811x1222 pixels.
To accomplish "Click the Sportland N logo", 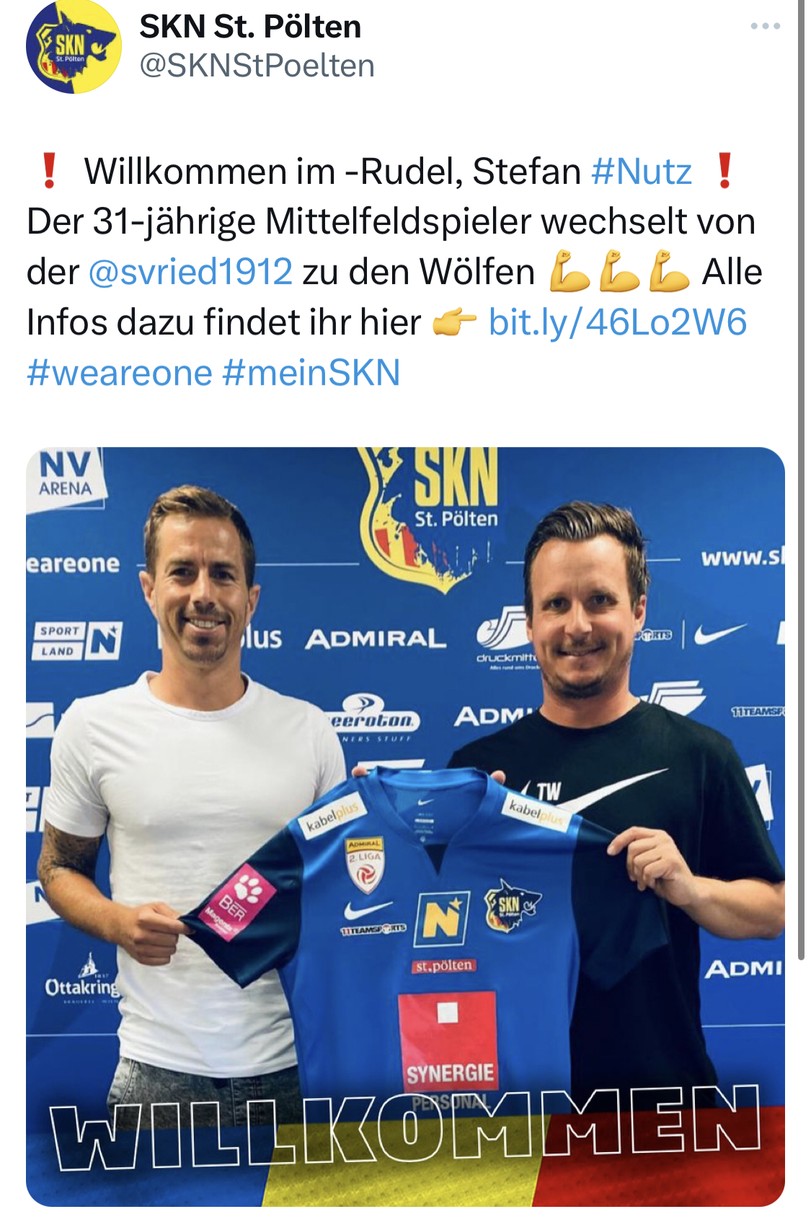I will pos(79,640).
